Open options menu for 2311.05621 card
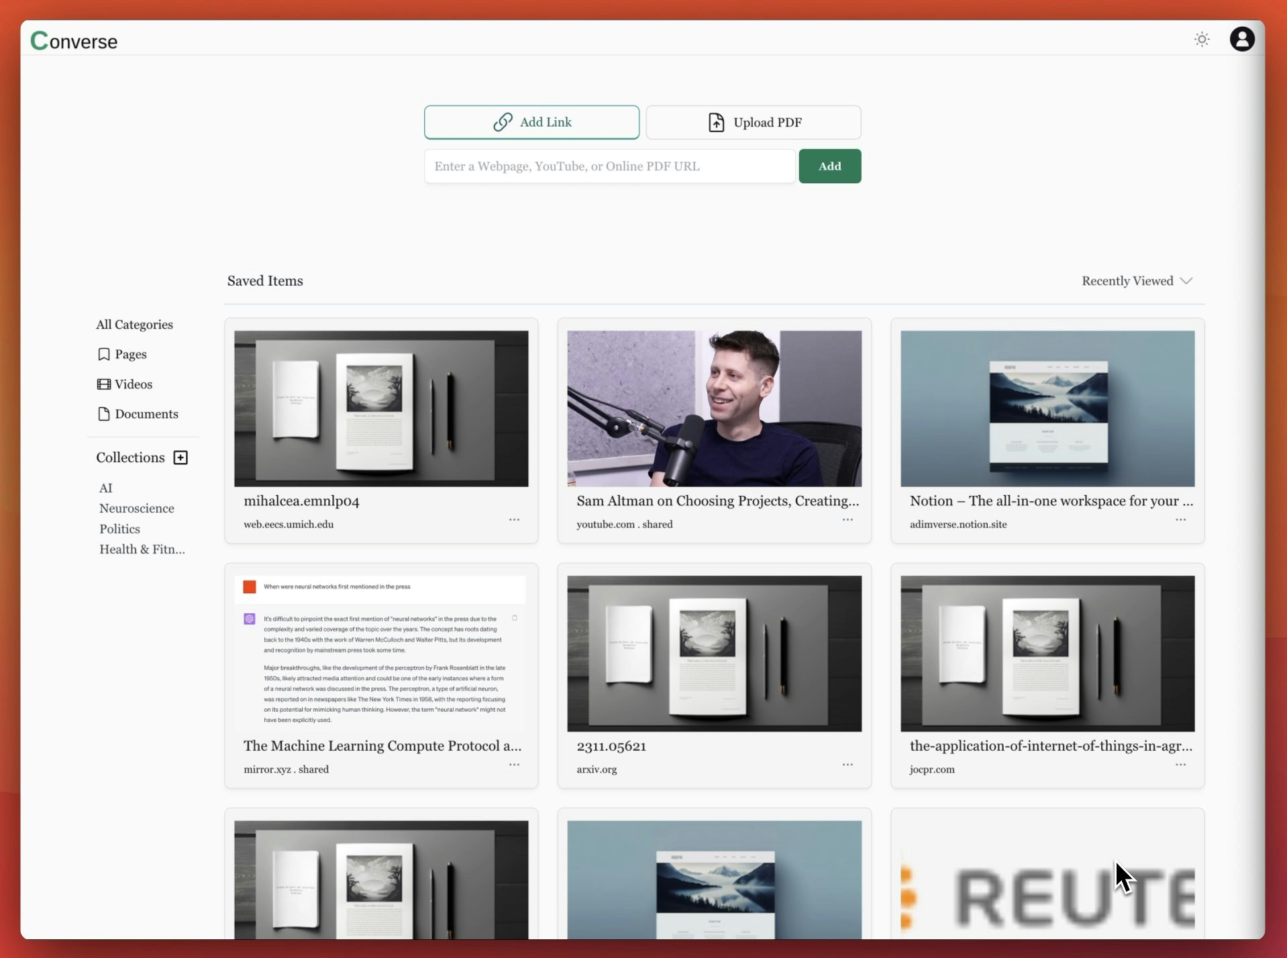Screen dimensions: 1287x958 point(847,765)
